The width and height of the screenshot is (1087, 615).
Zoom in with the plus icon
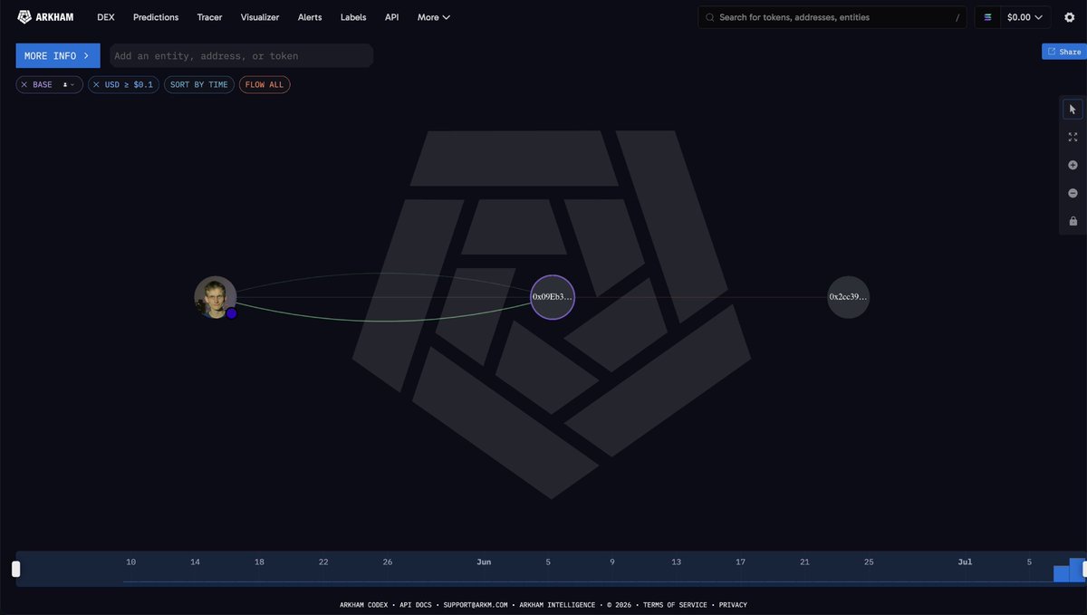coord(1073,165)
